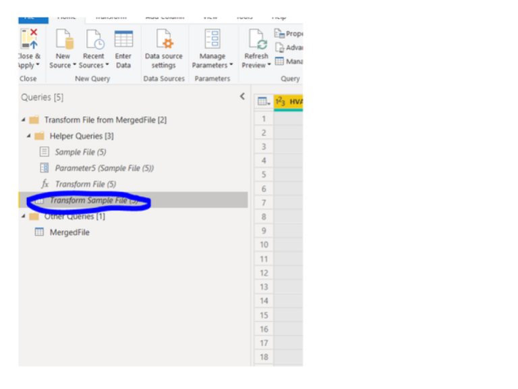
Task: Click the Refresh Preview icon
Action: [x=258, y=39]
